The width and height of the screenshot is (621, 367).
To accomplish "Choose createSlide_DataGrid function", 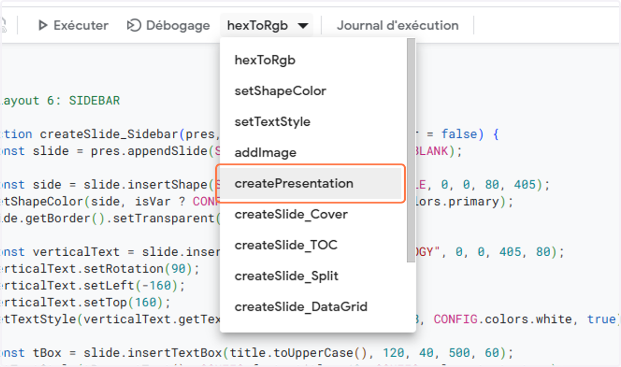I will point(314,306).
